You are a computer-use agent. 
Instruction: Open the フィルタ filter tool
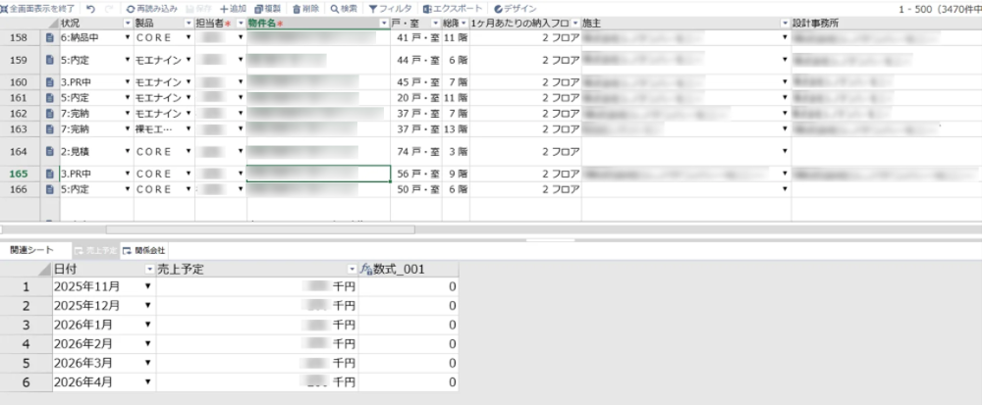[391, 8]
